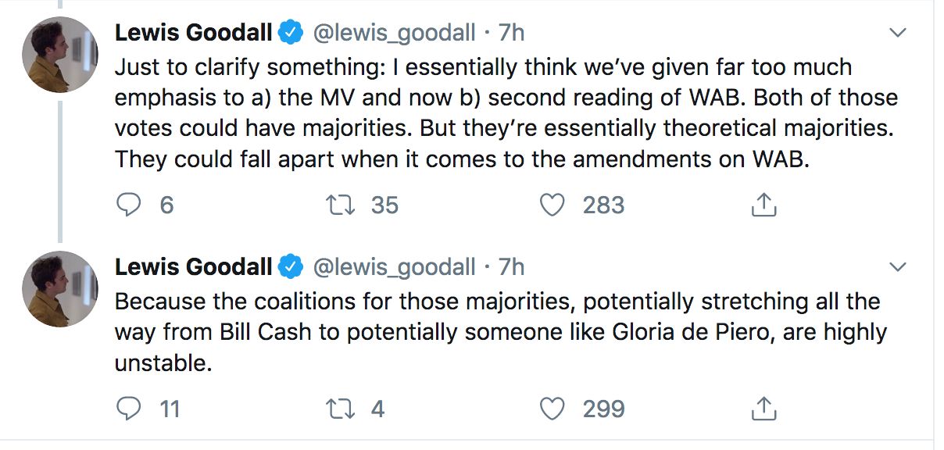This screenshot has height=450, width=944.
Task: Share the first tweet about WAB amendments
Action: tap(763, 205)
